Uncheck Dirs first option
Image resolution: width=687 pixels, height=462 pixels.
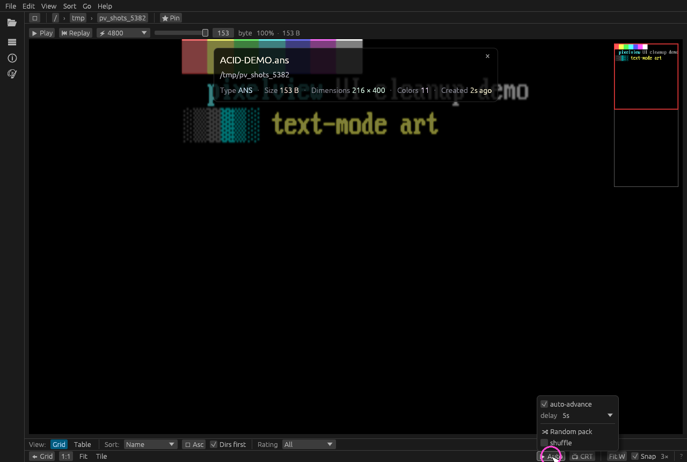pos(228,445)
